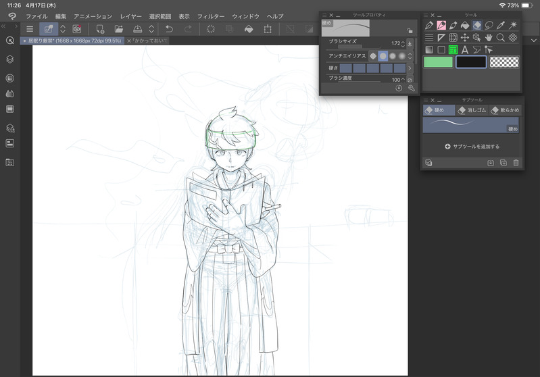Viewport: 540px width, 377px height.
Task: Expand the hardness options arrow
Action: [410, 68]
